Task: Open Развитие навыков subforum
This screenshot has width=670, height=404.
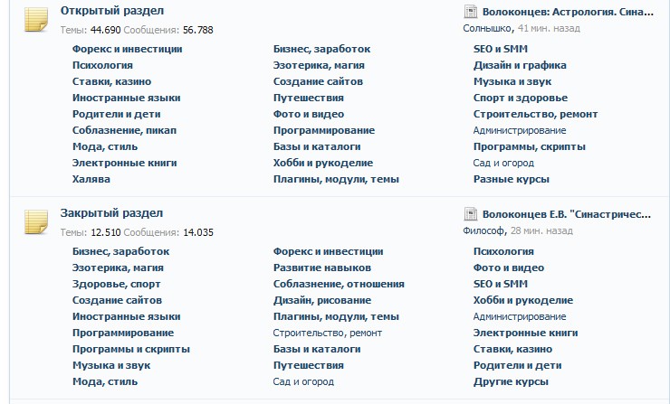Action: point(322,268)
